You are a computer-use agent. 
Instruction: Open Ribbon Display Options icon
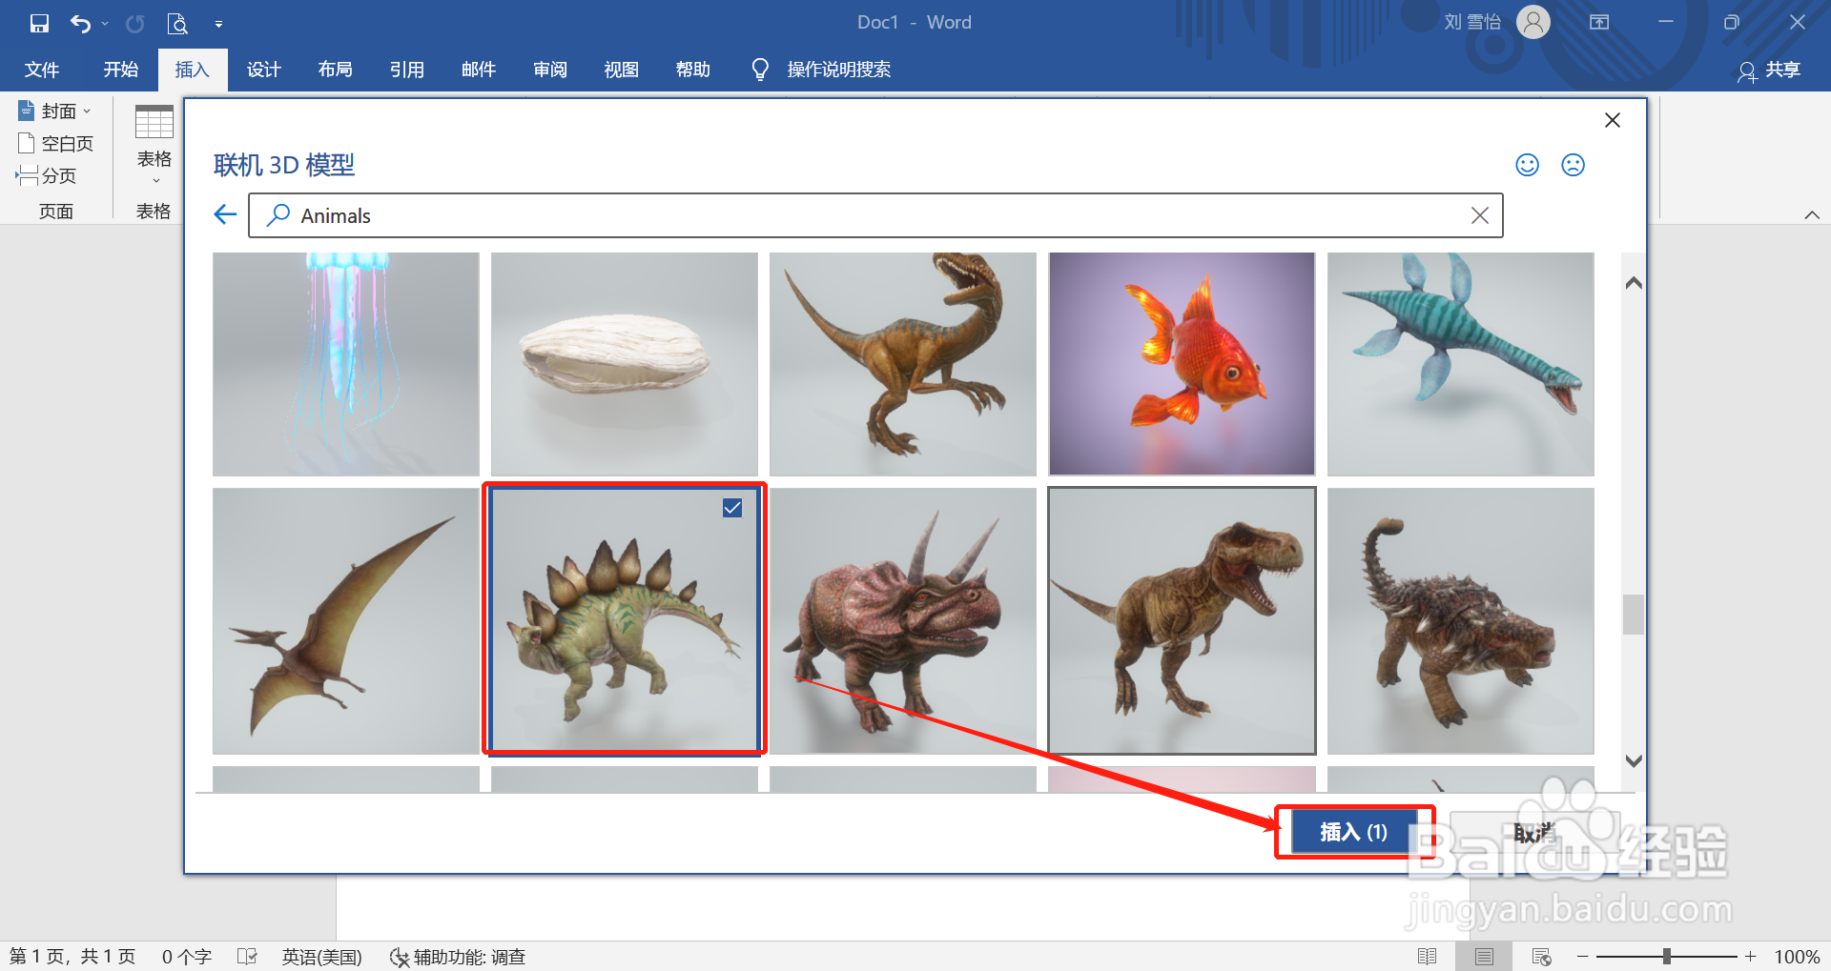point(1599,22)
